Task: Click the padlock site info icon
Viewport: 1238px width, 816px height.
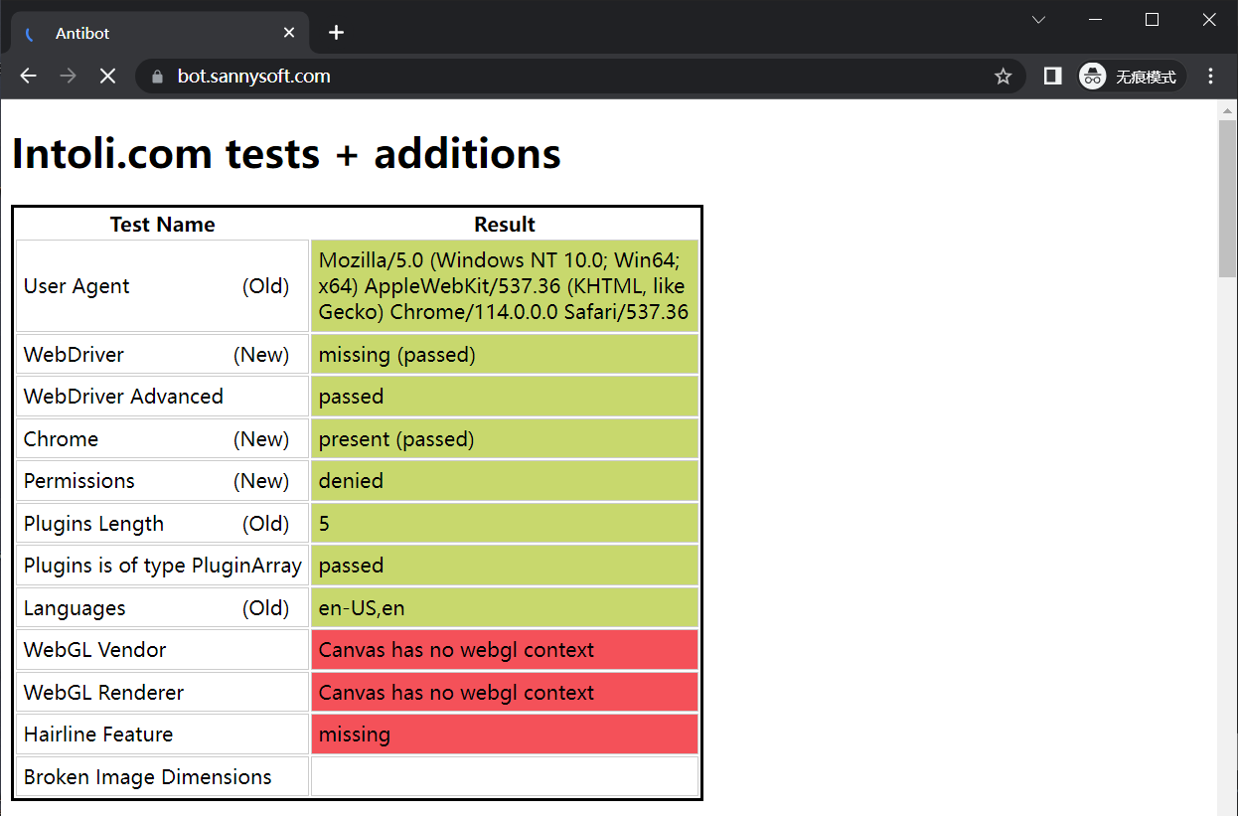Action: 155,77
